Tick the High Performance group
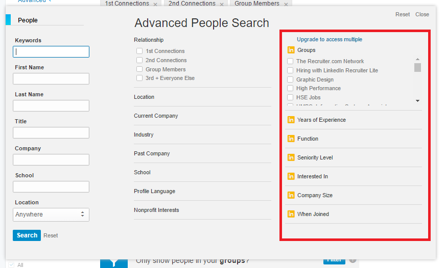This screenshot has width=446, height=268. [x=290, y=88]
